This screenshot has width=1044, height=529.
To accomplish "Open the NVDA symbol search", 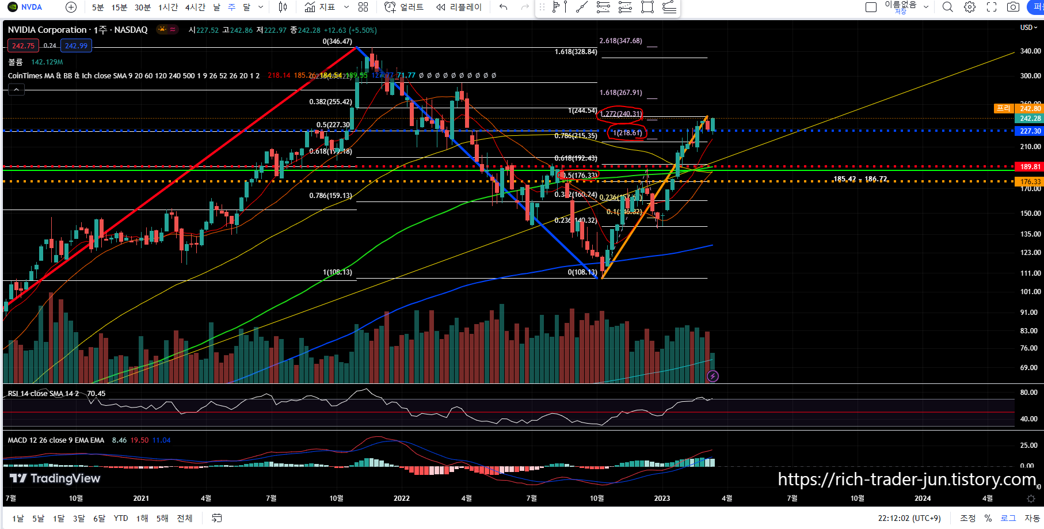I will point(26,7).
